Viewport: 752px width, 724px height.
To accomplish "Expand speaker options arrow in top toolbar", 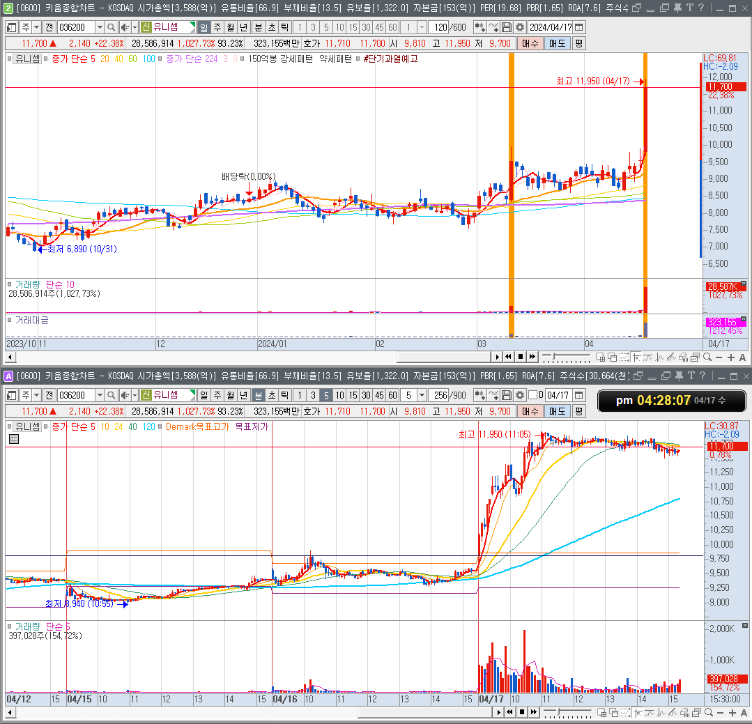I will pyautogui.click(x=135, y=27).
